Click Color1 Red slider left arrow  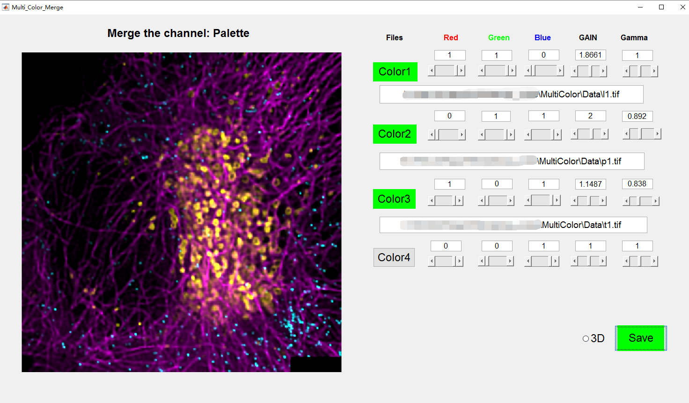tap(432, 71)
